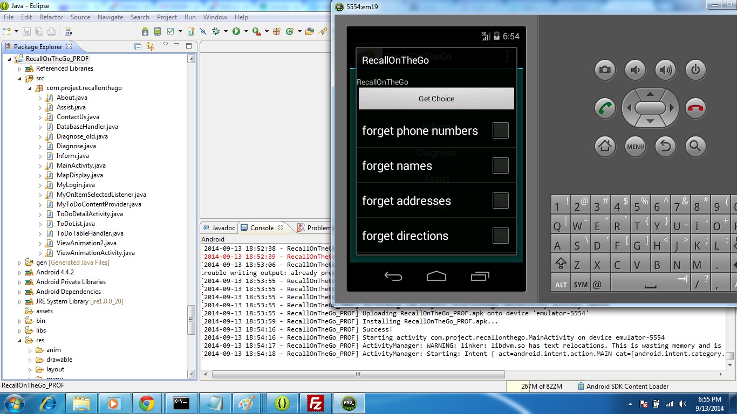Click the green Run icon
737x414 pixels.
click(x=236, y=31)
